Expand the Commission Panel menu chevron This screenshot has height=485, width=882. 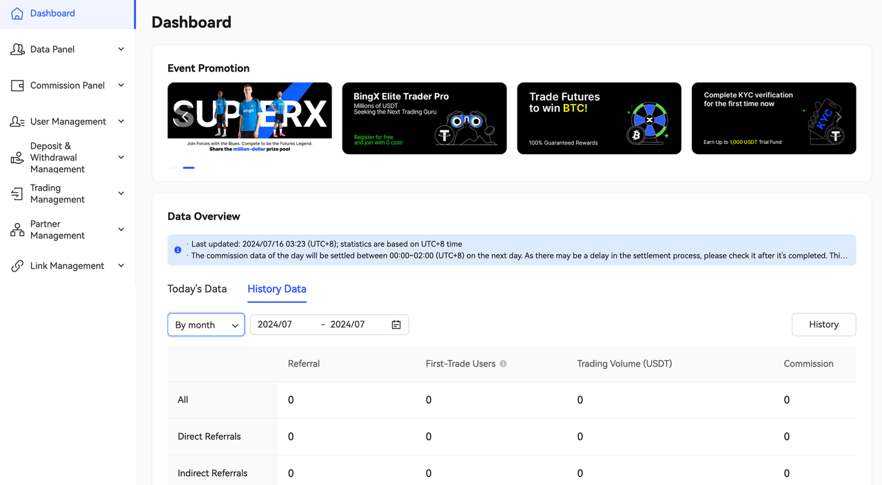pos(121,85)
